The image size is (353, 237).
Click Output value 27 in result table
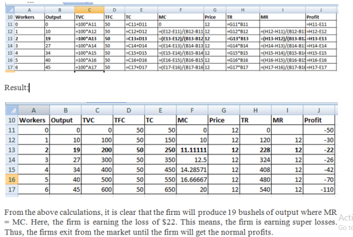[x=66, y=159]
